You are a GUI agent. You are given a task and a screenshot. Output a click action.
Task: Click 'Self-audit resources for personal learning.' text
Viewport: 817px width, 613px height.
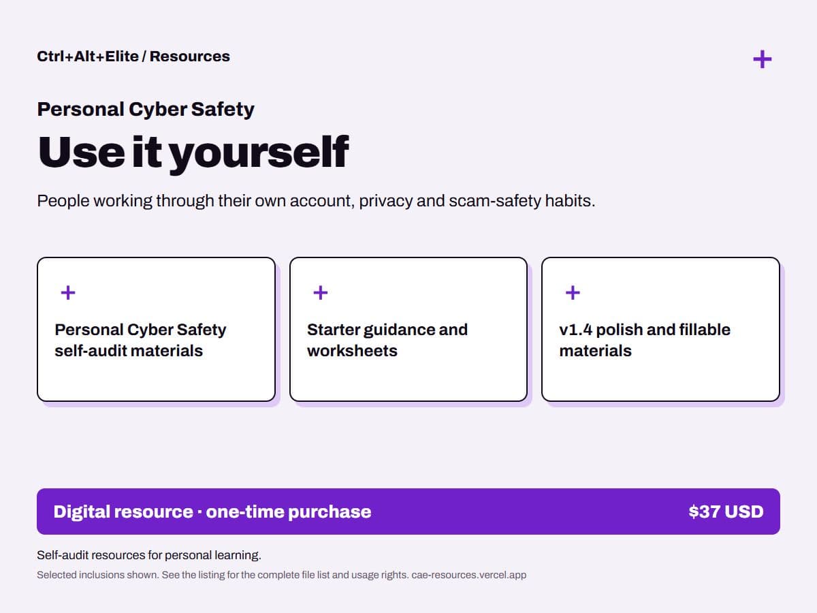(x=149, y=555)
